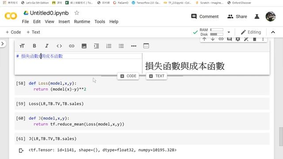283x159 pixels.
Task: Open the Help menu
Action: point(114,22)
